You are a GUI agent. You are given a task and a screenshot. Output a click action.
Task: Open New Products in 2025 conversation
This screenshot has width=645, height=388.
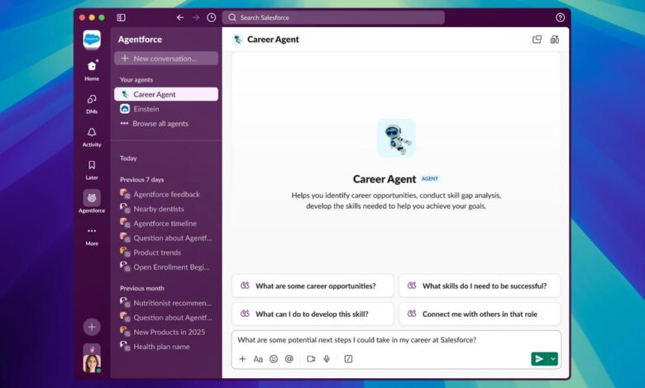click(166, 332)
